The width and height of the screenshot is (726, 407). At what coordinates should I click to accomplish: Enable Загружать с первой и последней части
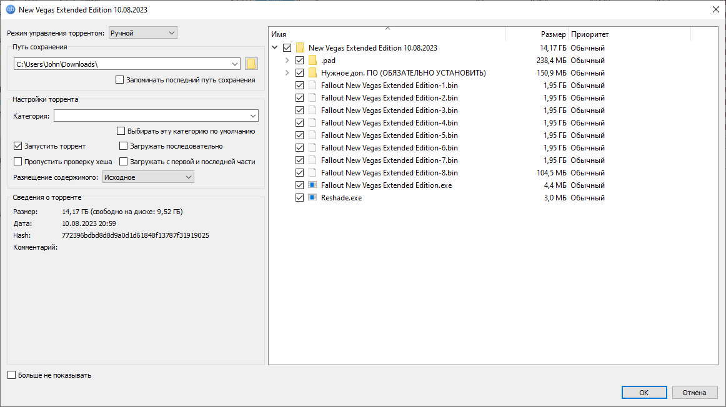(123, 162)
